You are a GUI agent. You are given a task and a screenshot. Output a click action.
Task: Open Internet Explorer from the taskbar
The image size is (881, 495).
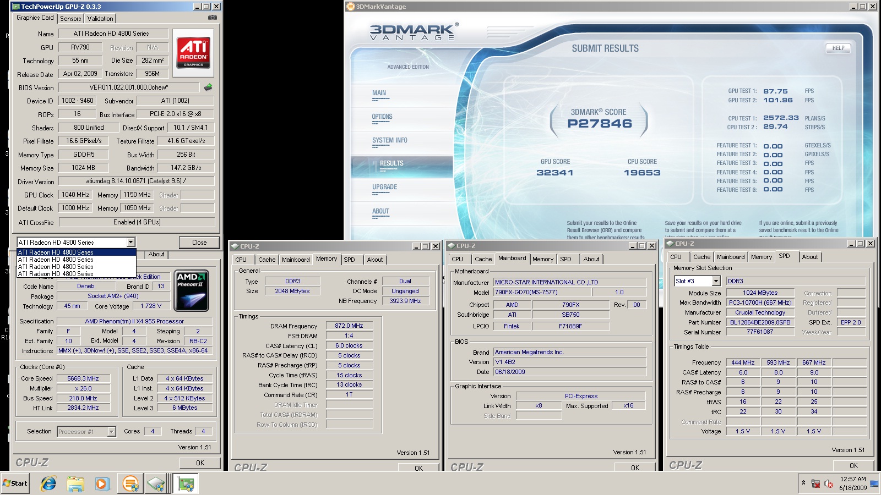[48, 483]
